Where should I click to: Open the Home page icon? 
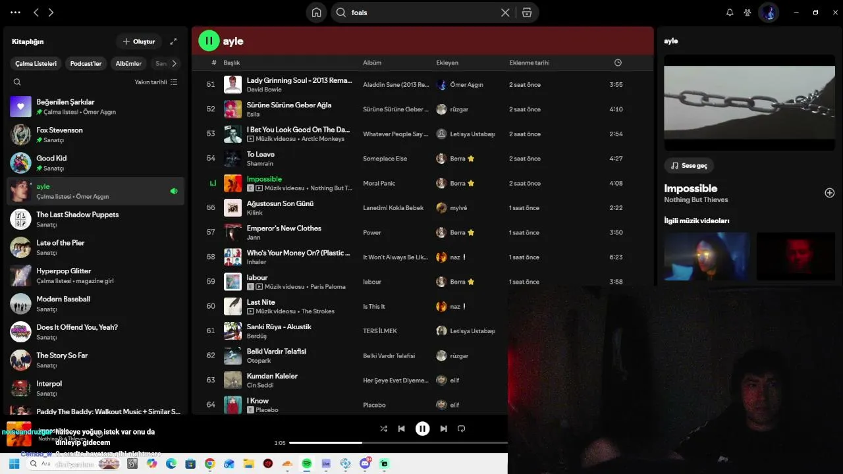[317, 13]
